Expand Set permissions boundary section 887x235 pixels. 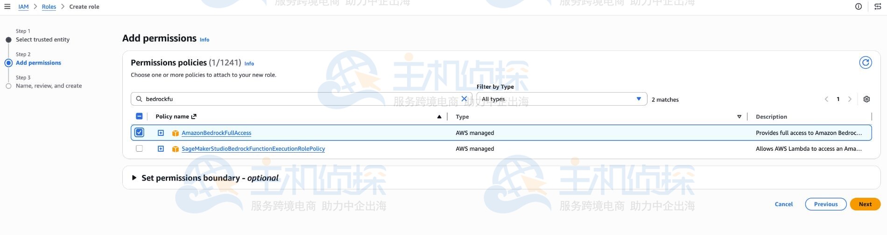point(134,178)
